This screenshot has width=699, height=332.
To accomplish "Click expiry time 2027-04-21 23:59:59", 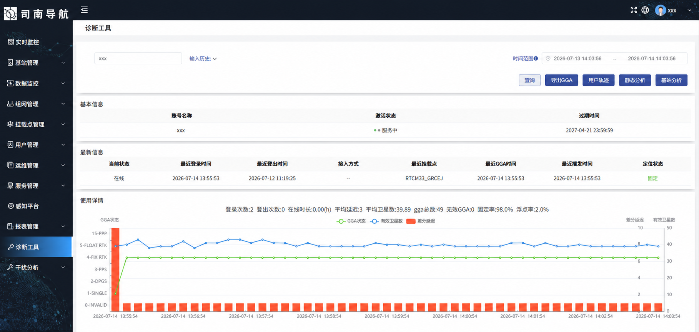I will [589, 130].
